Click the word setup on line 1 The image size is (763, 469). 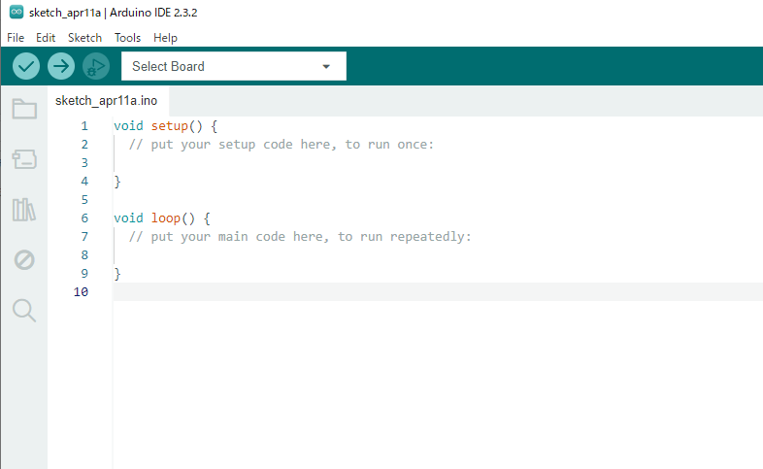click(x=169, y=126)
